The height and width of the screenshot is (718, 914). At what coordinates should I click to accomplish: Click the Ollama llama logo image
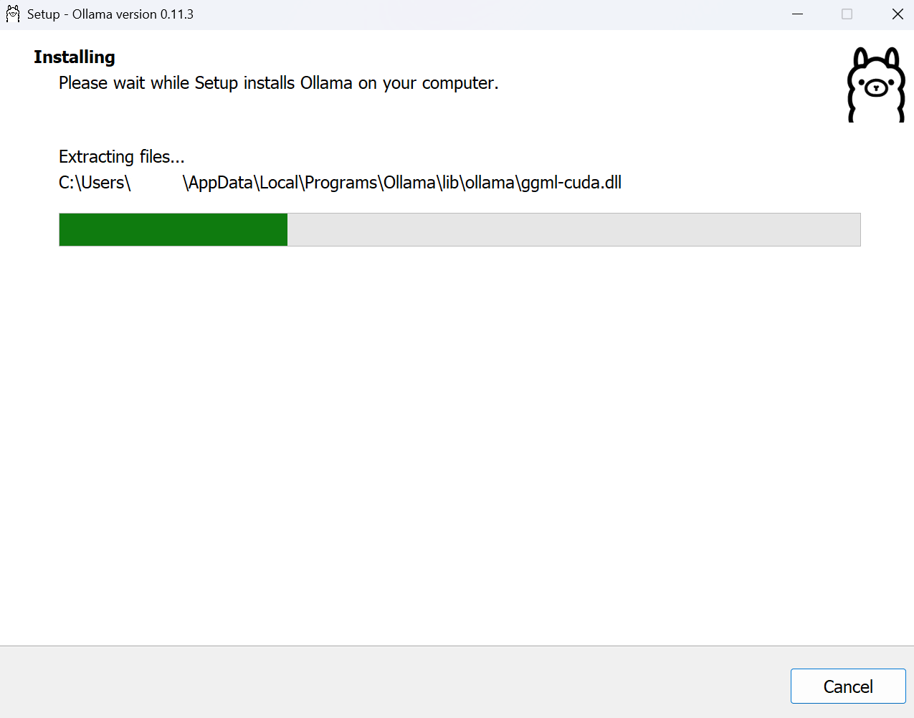876,85
